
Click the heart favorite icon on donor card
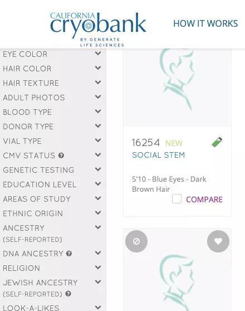(218, 241)
